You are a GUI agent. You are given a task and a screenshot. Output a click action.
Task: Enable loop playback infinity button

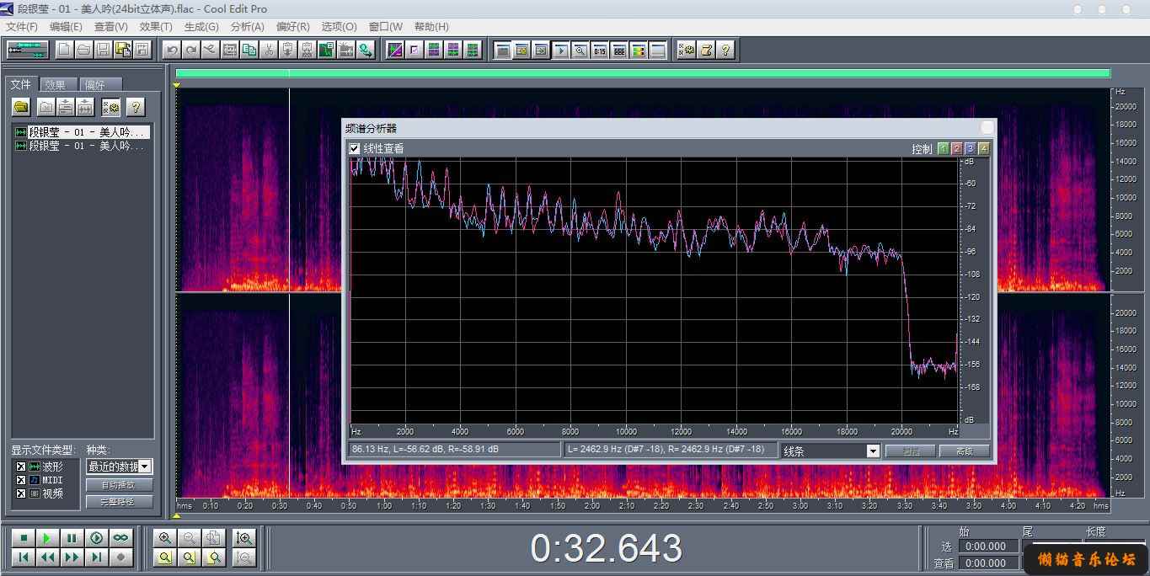121,538
